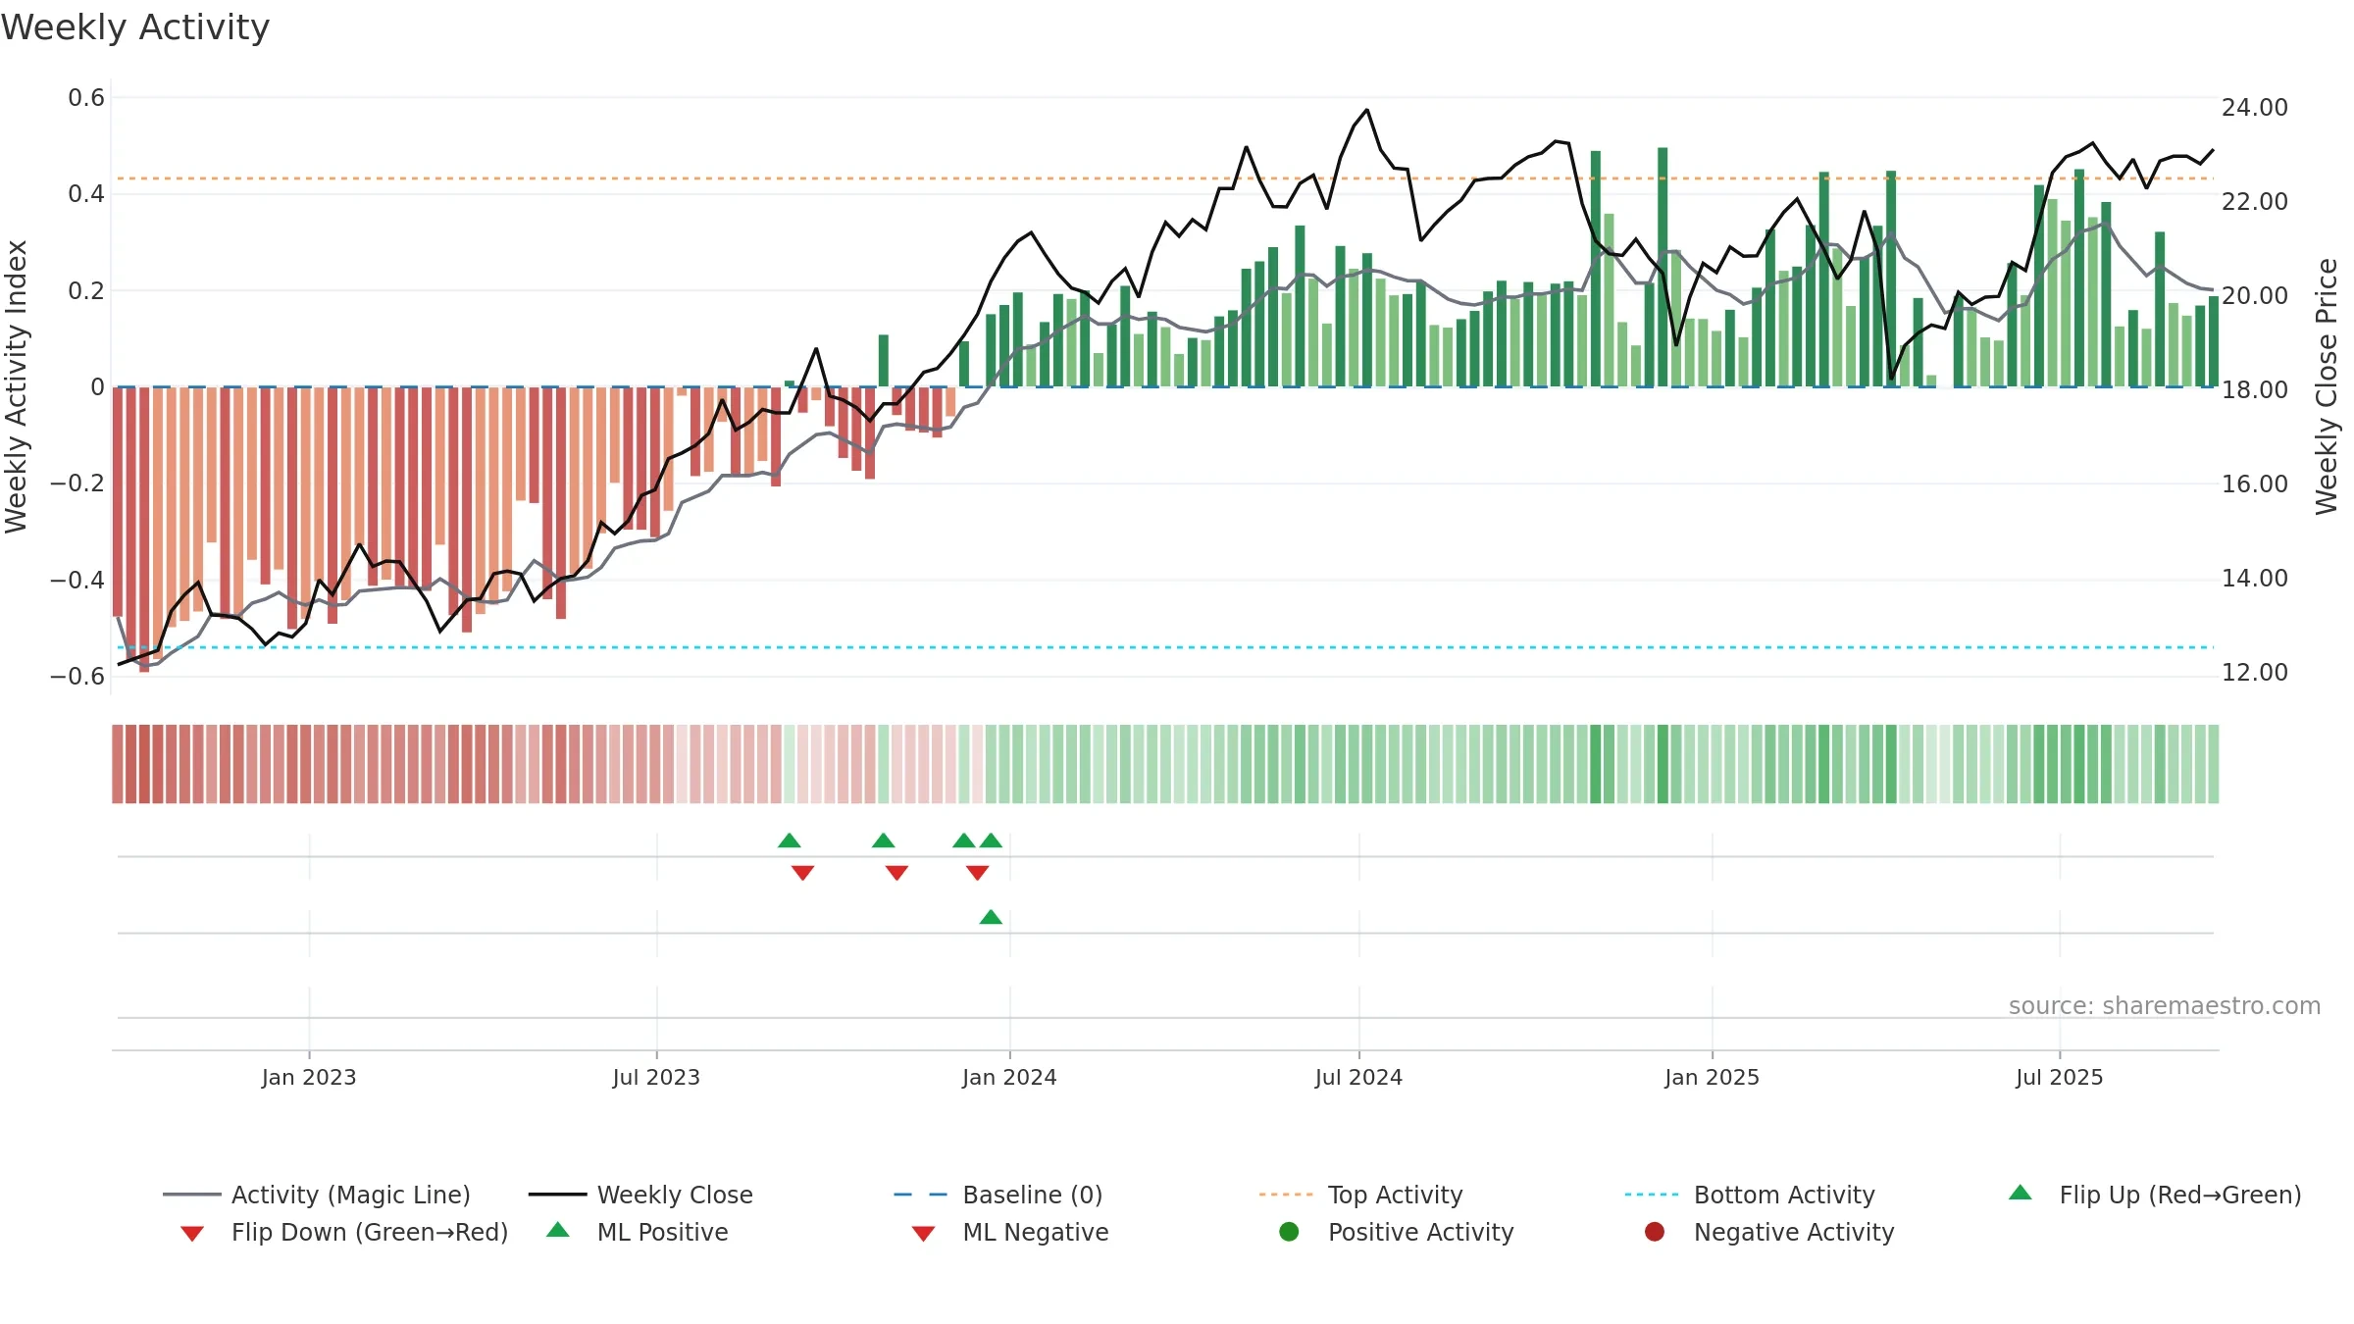Image resolution: width=2354 pixels, height=1324 pixels.
Task: Click the 18.00 price axis label
Action: pyautogui.click(x=2255, y=389)
